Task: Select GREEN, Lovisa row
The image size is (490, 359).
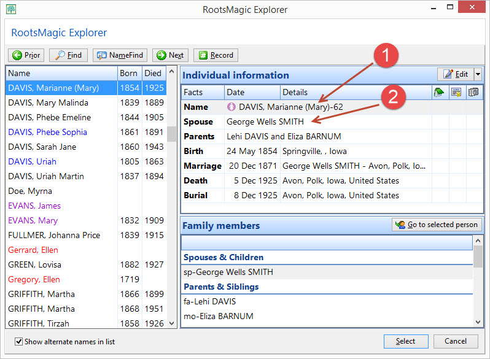Action: point(86,264)
